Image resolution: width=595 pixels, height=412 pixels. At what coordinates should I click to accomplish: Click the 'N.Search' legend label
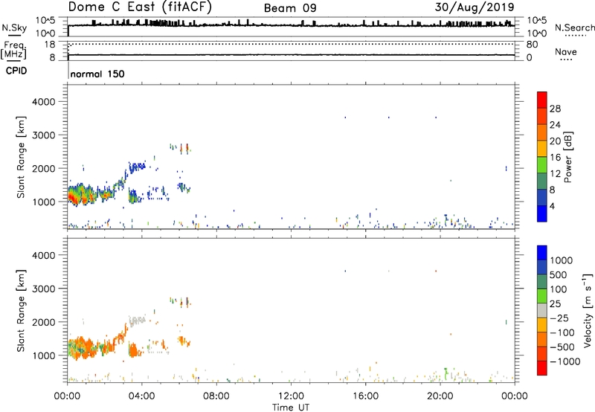tap(574, 28)
